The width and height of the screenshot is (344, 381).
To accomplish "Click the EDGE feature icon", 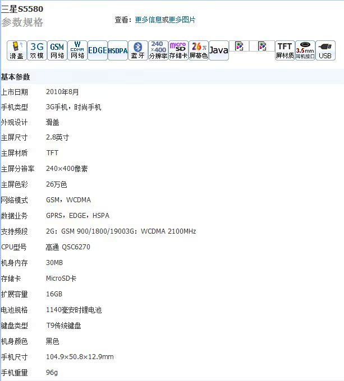I will (x=97, y=50).
